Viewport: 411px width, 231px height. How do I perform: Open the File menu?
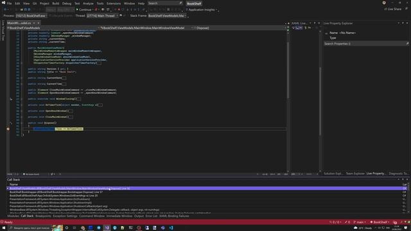click(9, 3)
